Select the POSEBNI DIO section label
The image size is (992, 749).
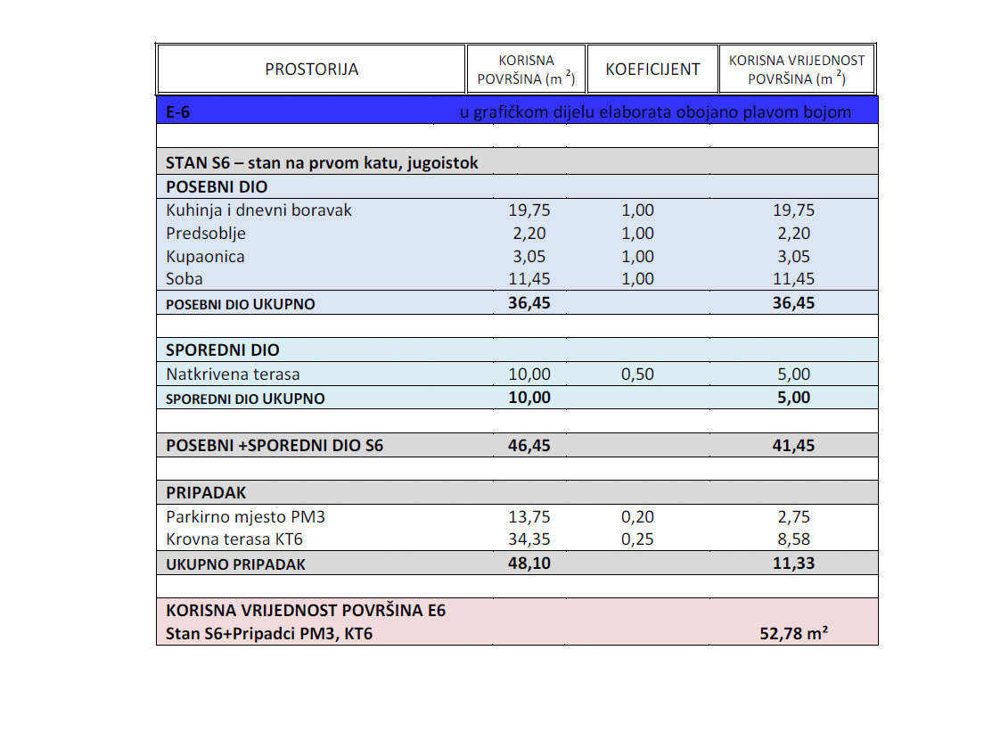coord(217,186)
